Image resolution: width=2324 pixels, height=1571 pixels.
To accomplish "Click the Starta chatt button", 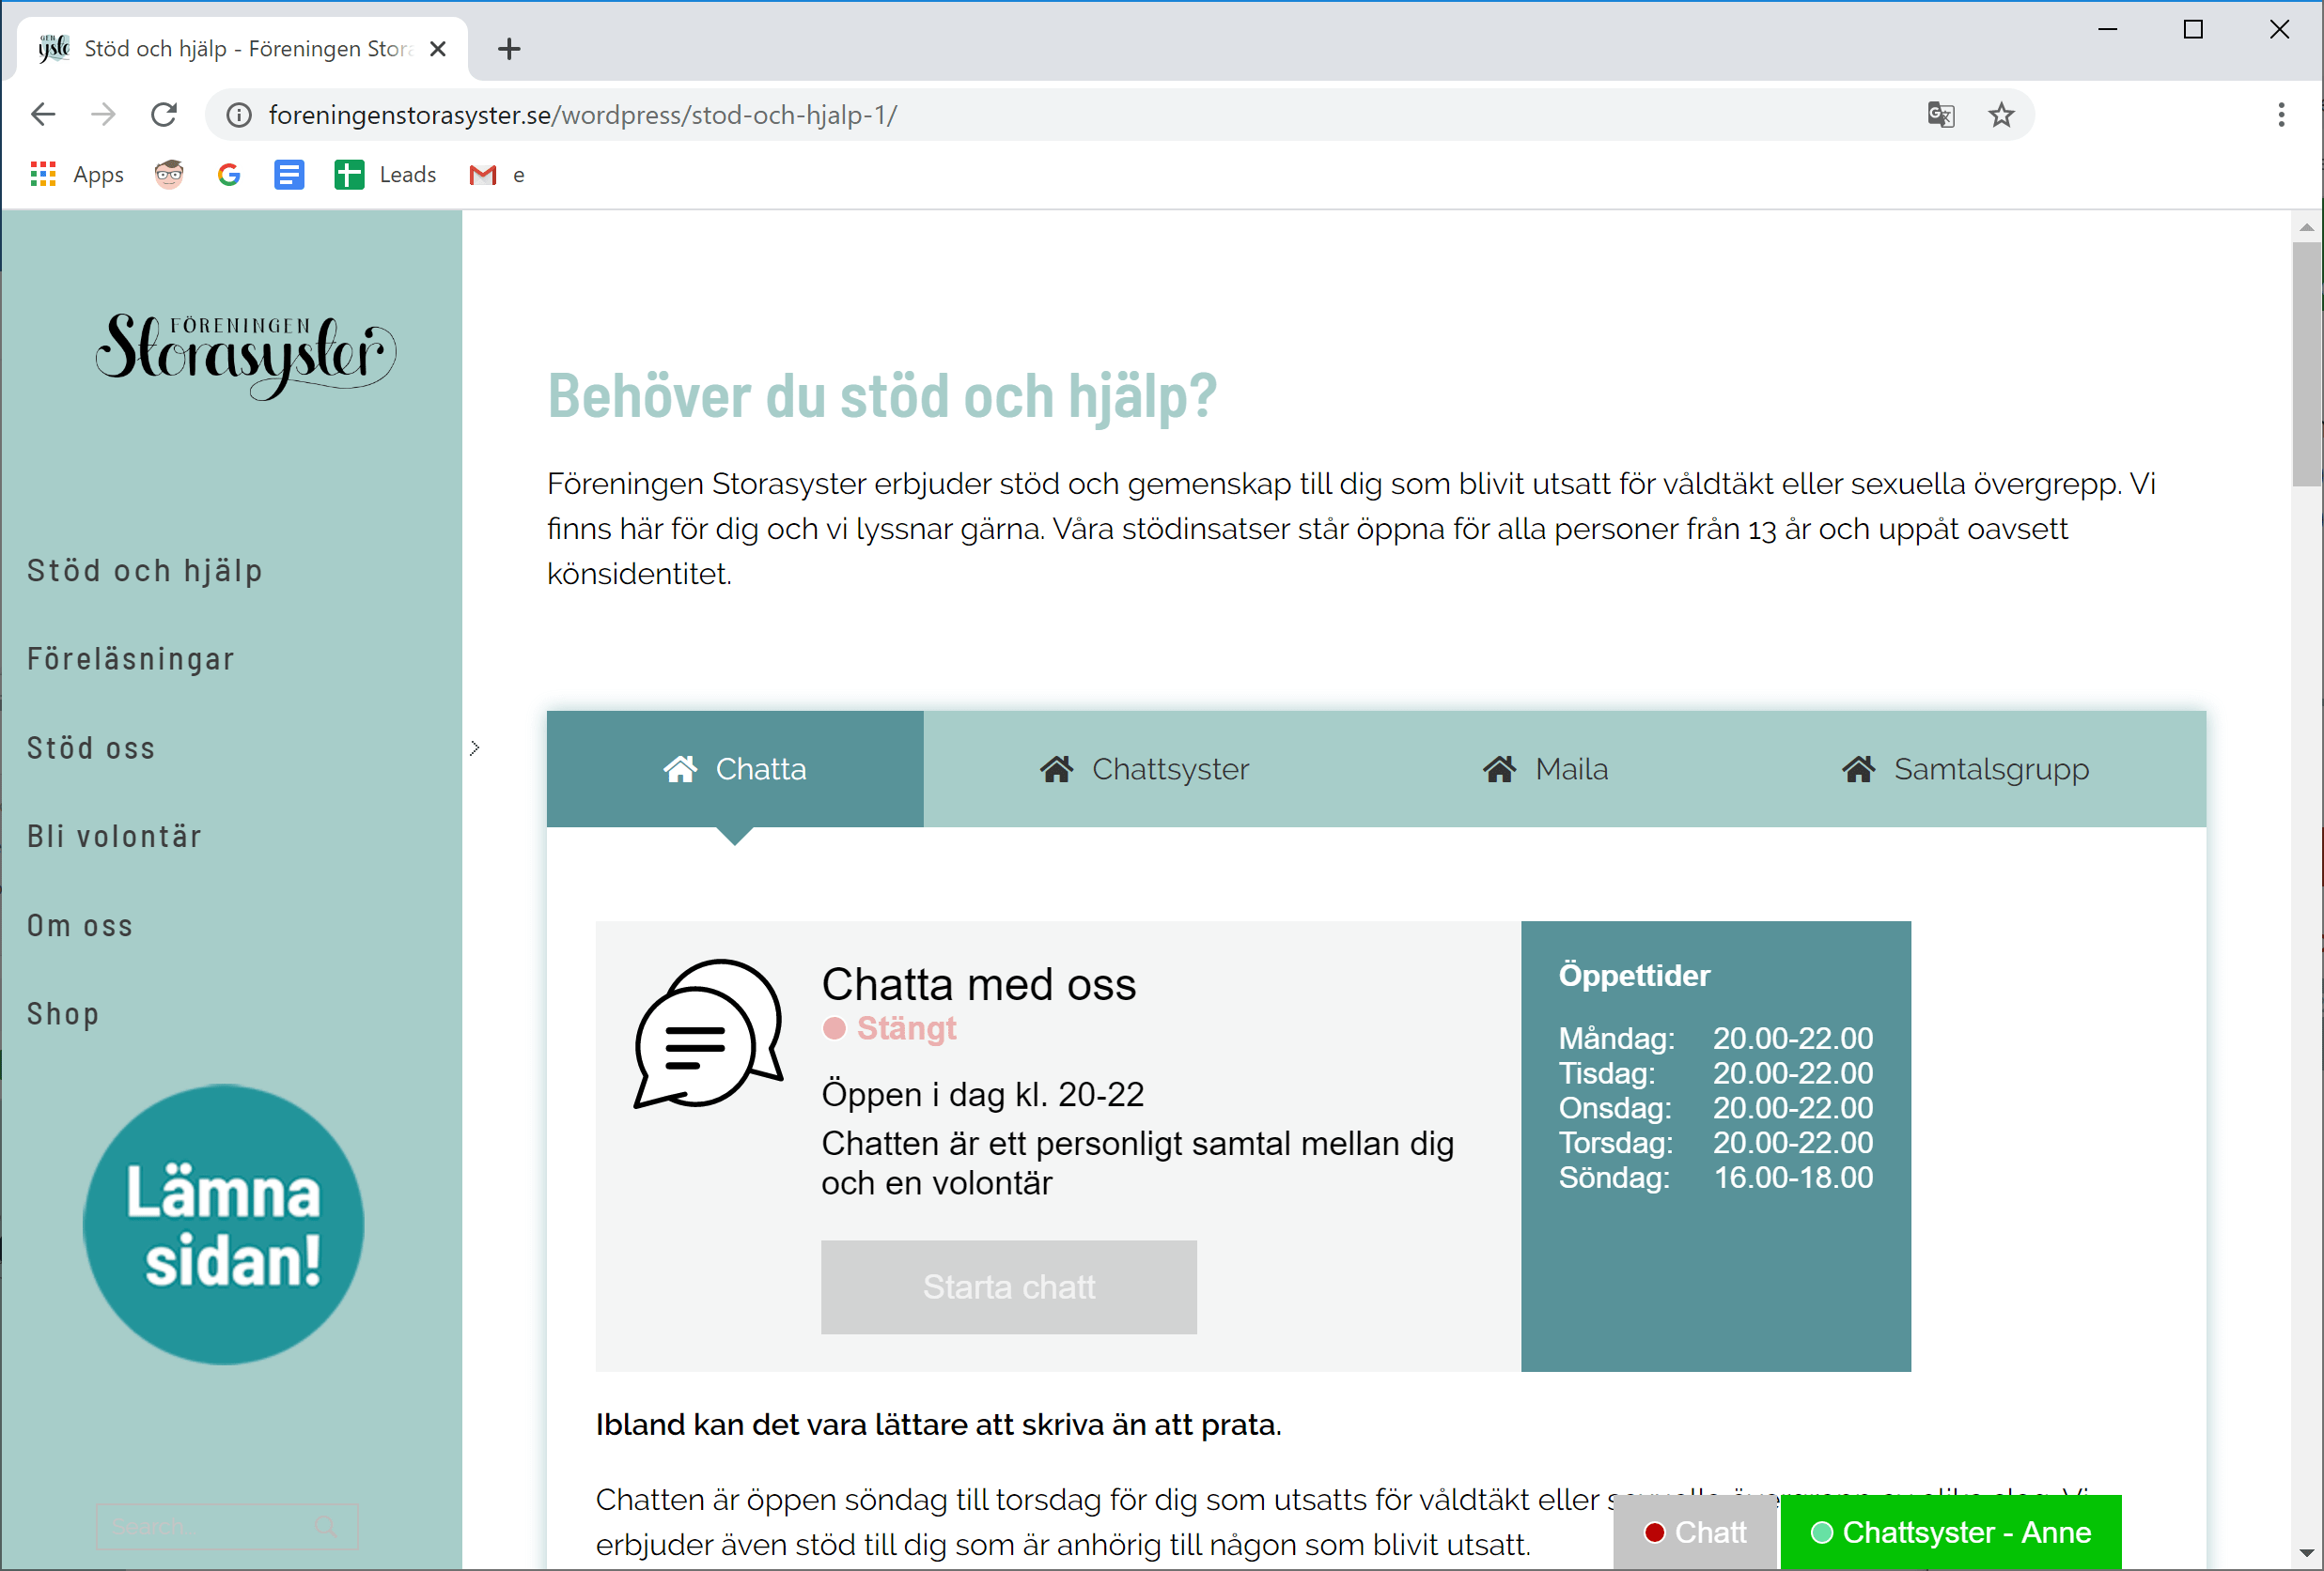I will click(x=1008, y=1287).
